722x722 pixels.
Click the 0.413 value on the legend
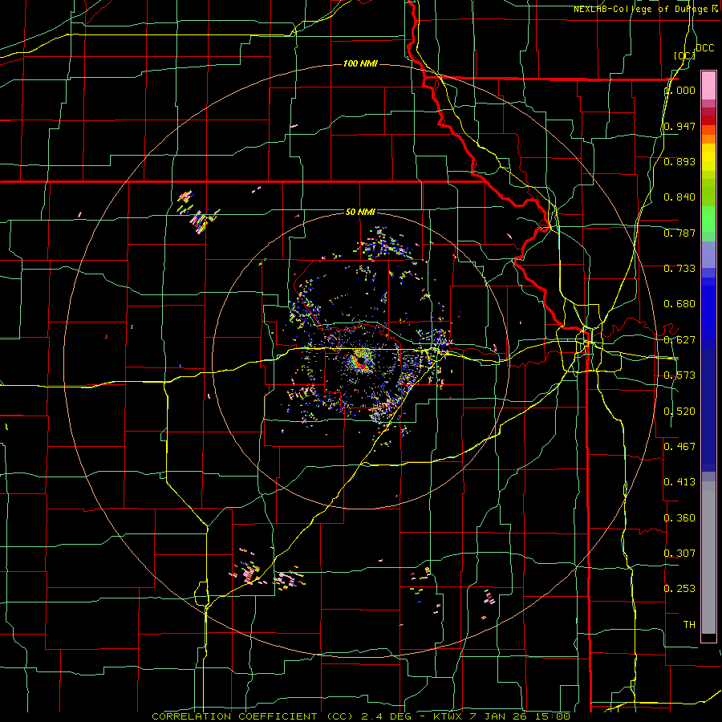(679, 482)
